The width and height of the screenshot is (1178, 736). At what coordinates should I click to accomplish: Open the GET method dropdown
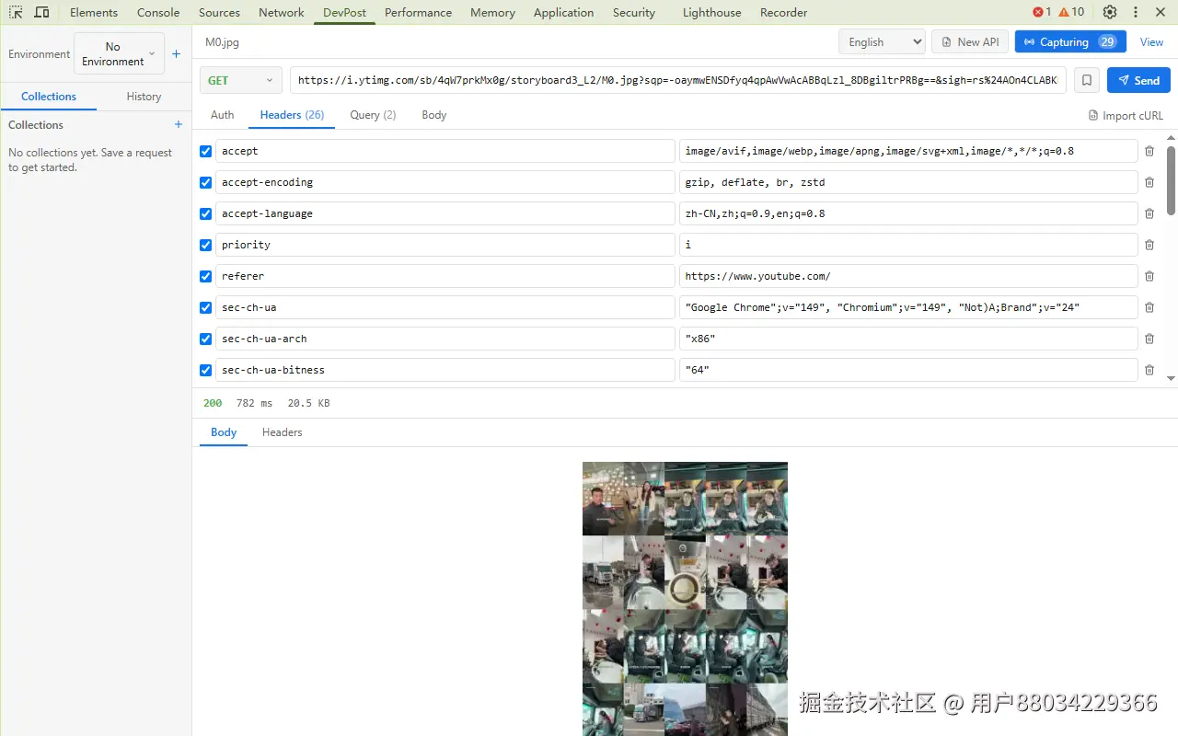click(x=241, y=80)
